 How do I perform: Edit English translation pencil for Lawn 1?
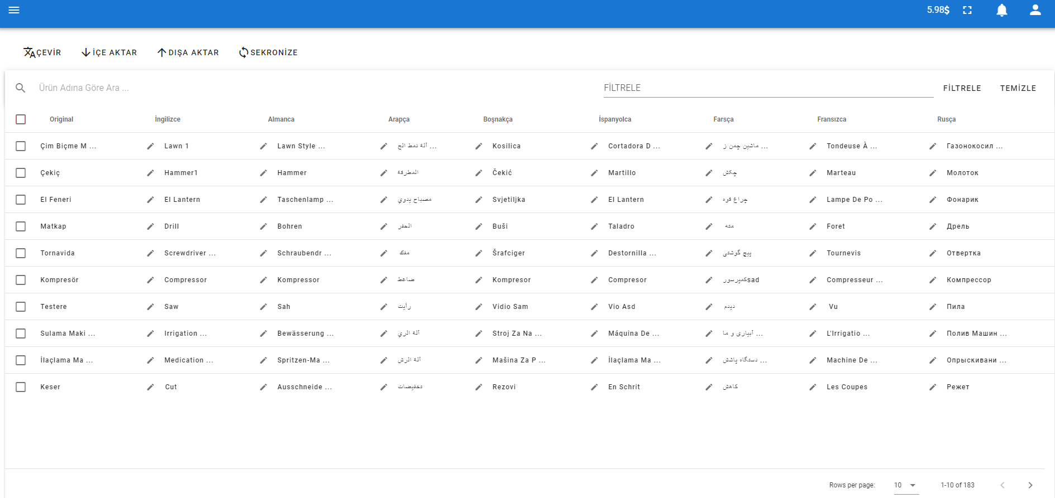point(150,146)
